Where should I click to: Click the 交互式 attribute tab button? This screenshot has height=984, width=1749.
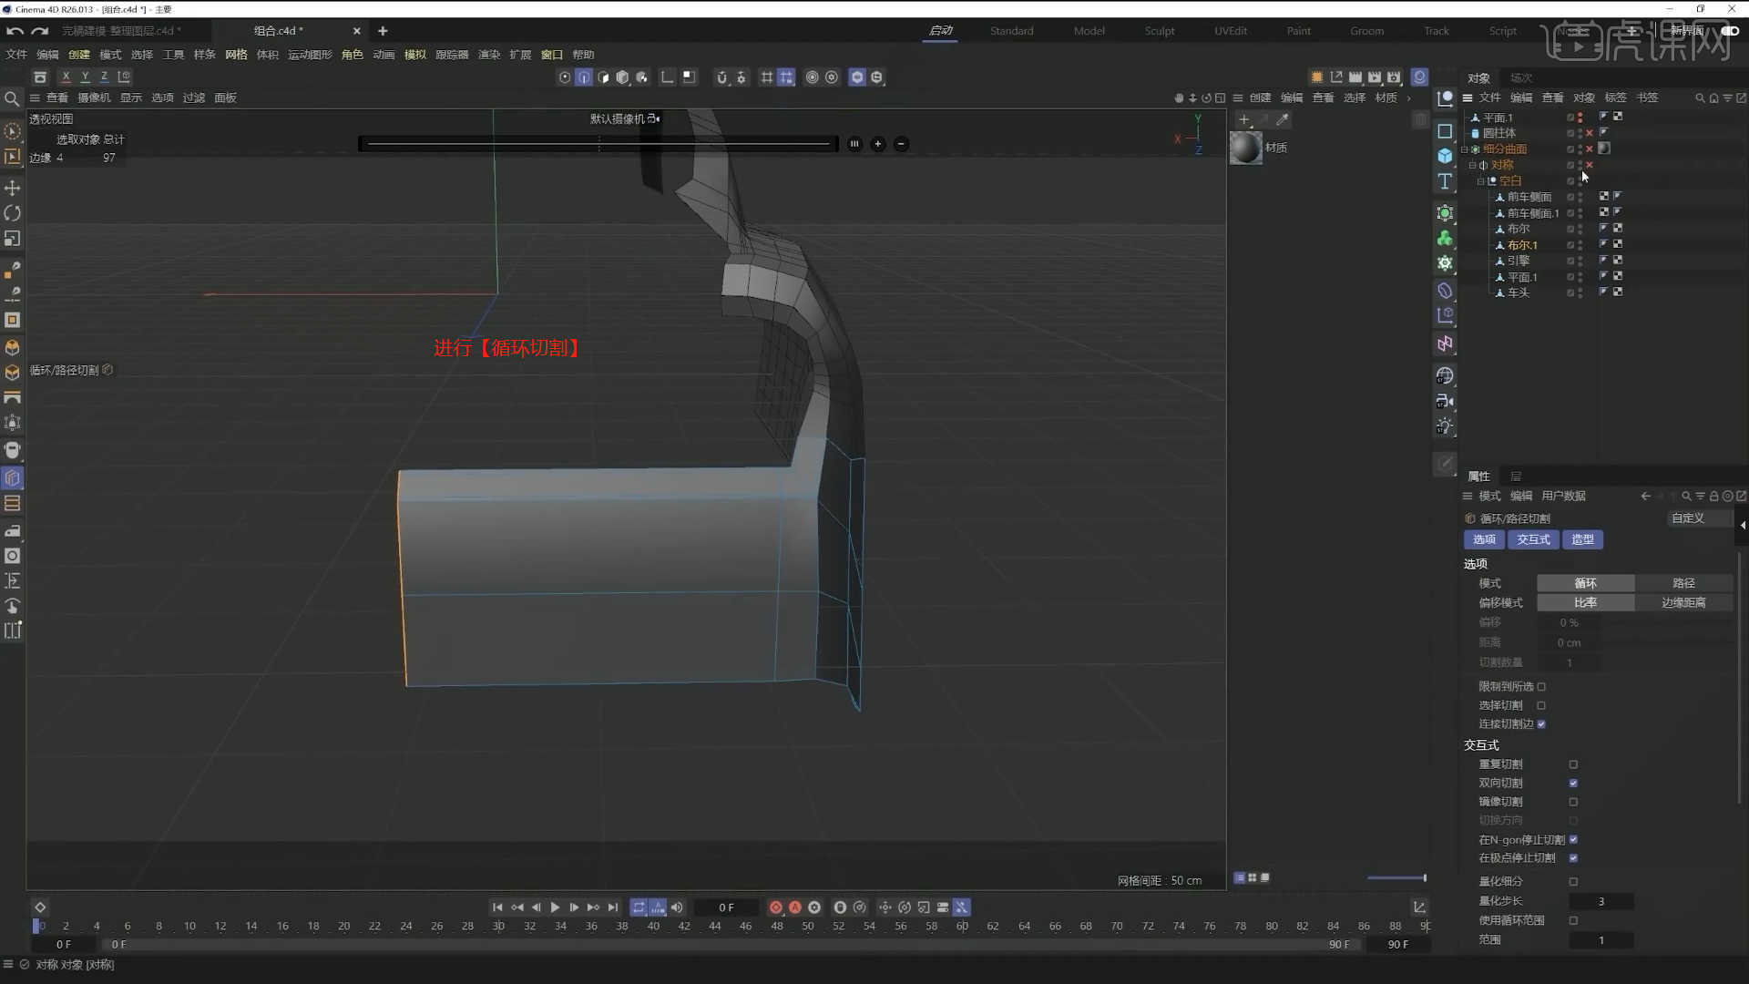click(x=1533, y=540)
